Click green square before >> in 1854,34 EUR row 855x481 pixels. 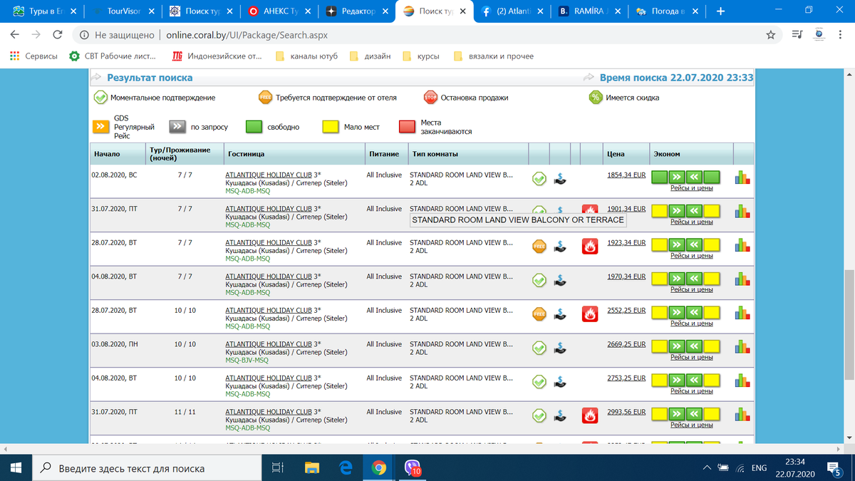(660, 177)
